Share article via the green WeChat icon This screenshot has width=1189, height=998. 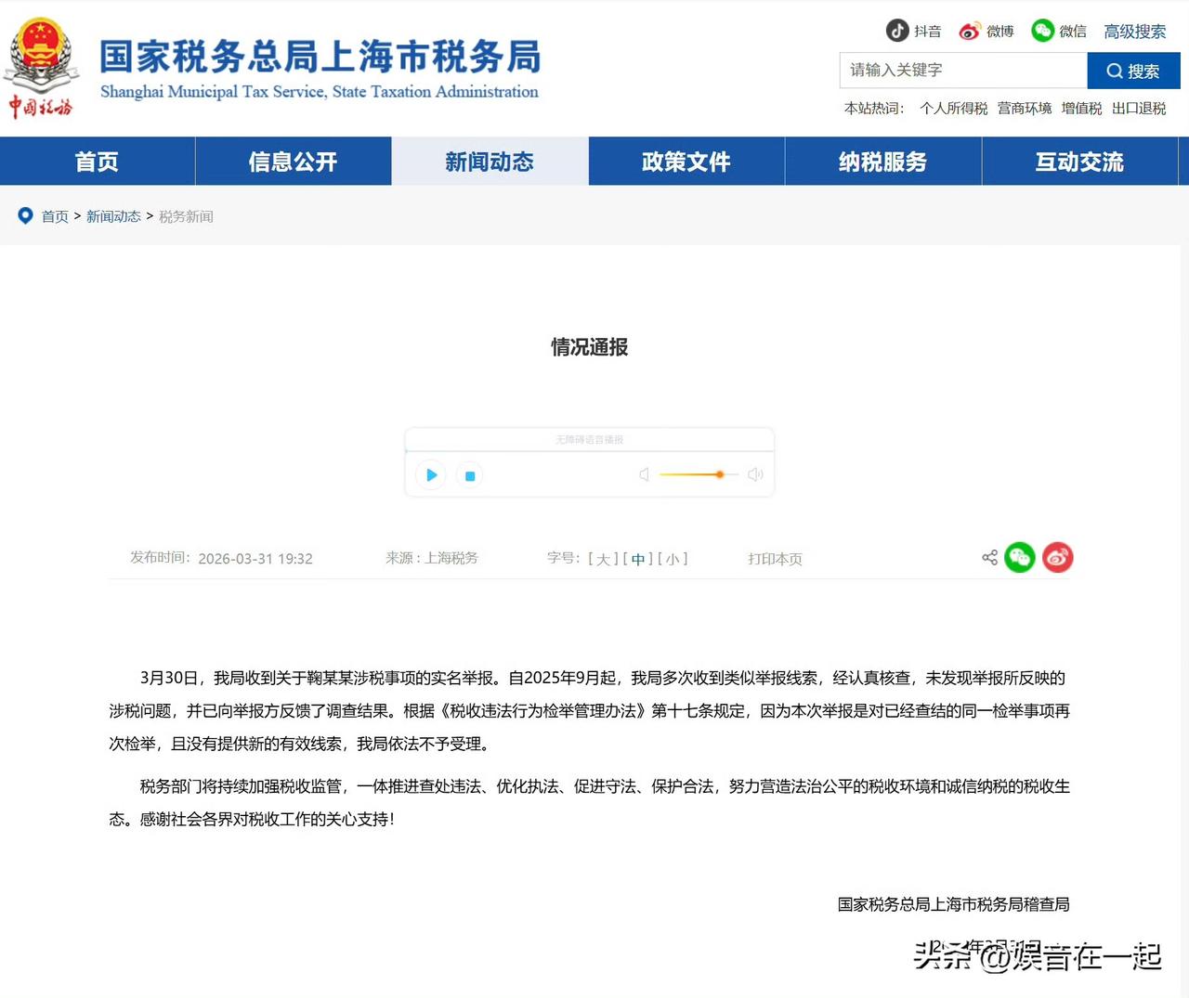1019,557
